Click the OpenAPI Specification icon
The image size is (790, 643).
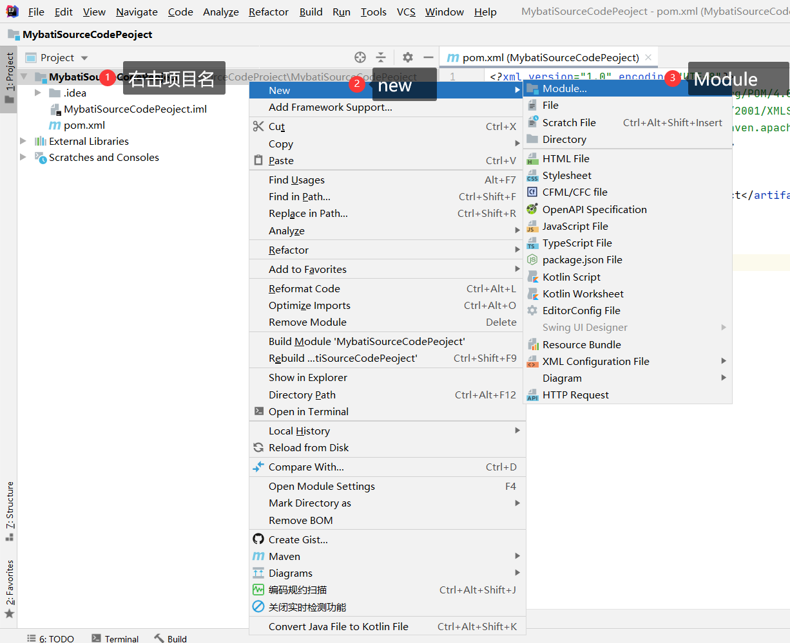coord(532,209)
